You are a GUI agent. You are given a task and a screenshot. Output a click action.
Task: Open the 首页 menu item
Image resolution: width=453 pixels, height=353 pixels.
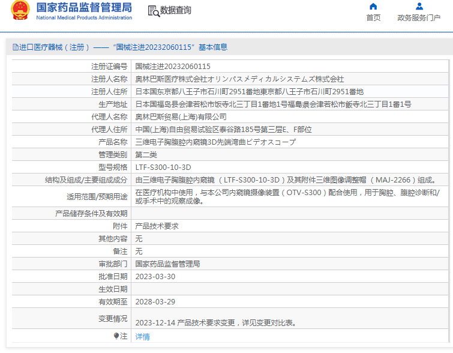click(373, 17)
